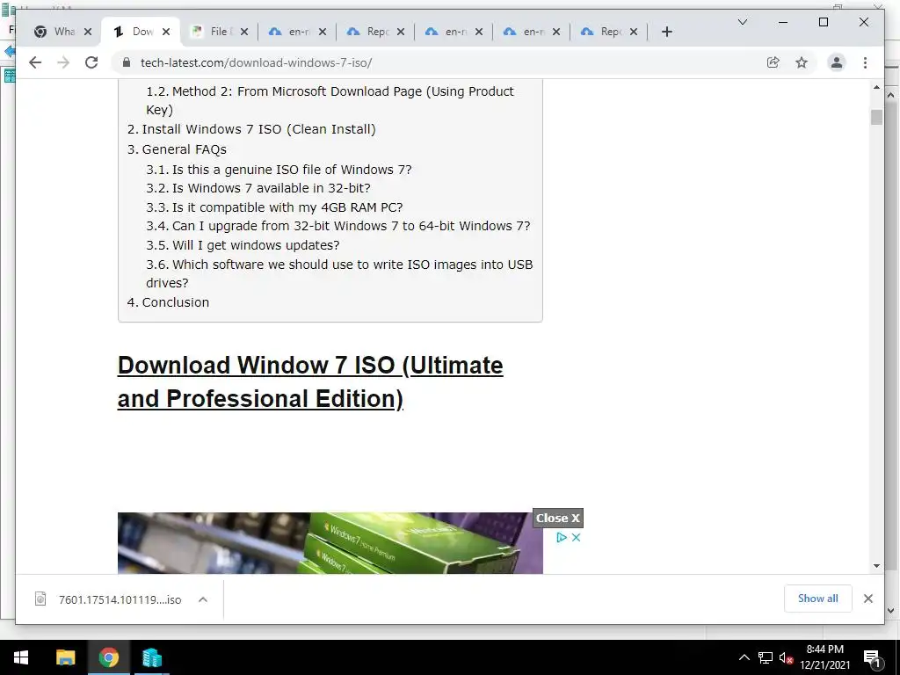Click page scrollbar down arrow
The image size is (900, 675).
tap(876, 566)
